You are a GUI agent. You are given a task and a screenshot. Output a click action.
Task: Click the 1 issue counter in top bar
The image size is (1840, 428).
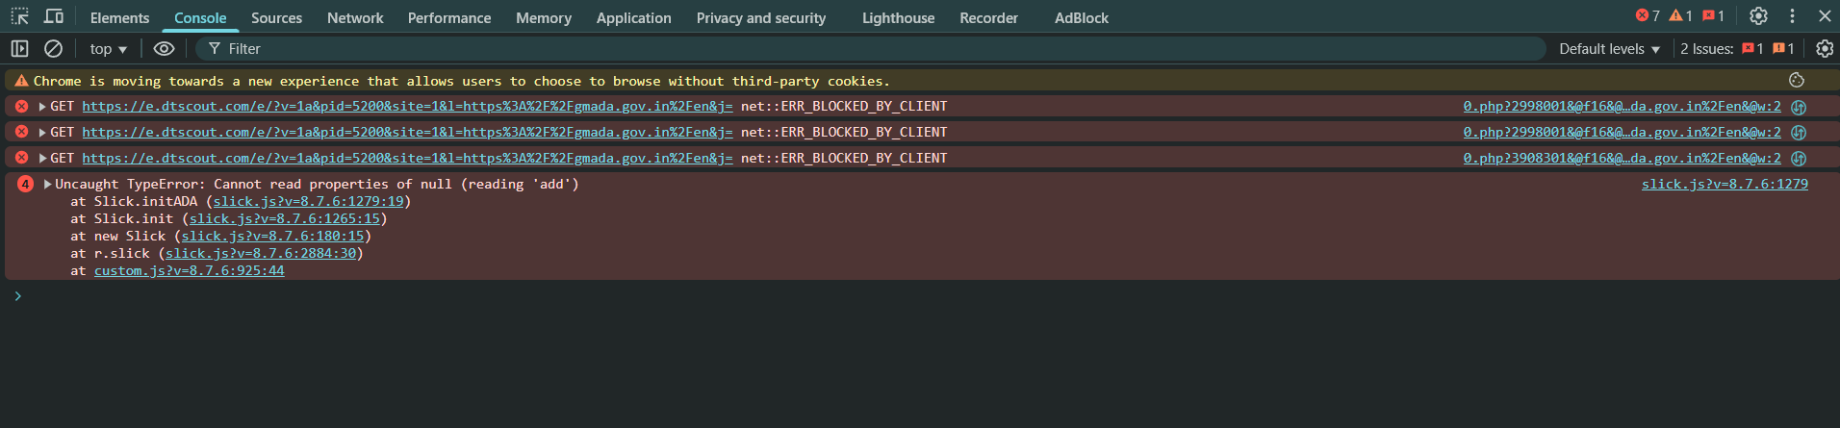point(1714,15)
